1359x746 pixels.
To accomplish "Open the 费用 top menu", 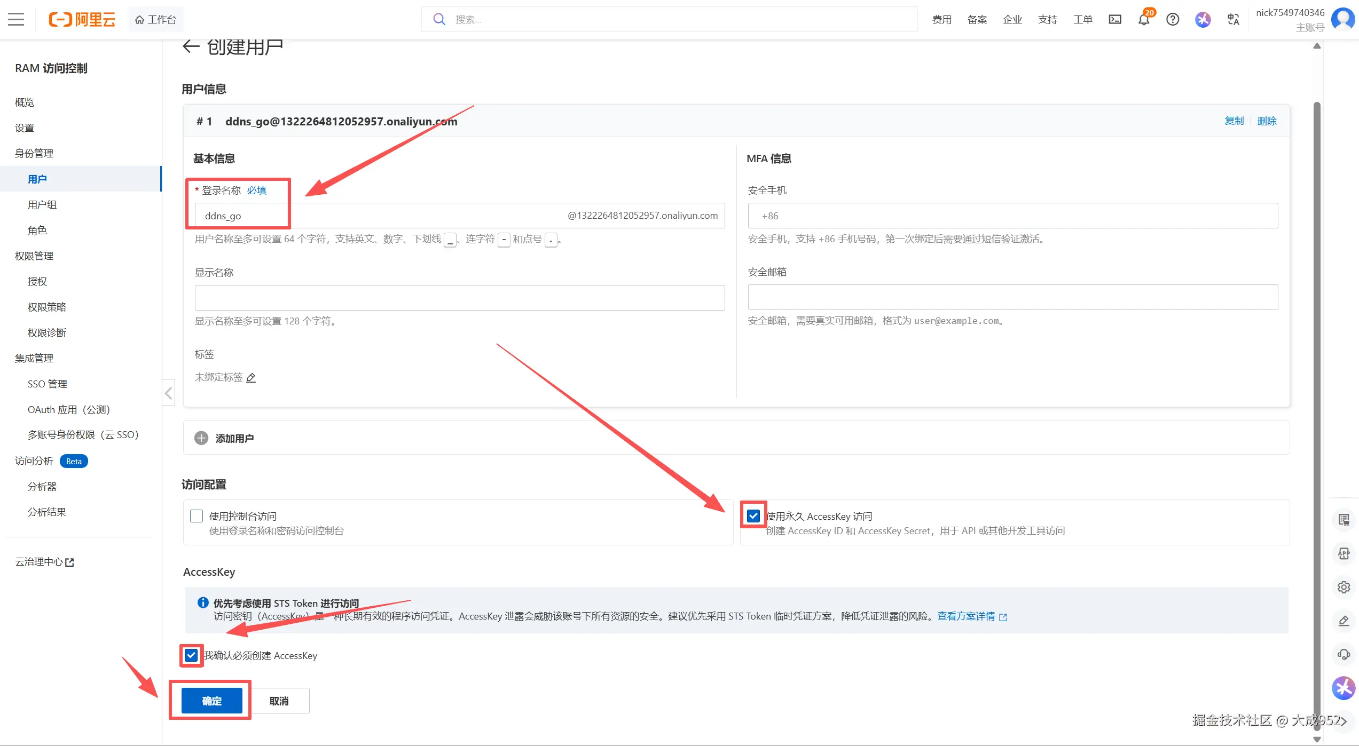I will (x=941, y=20).
